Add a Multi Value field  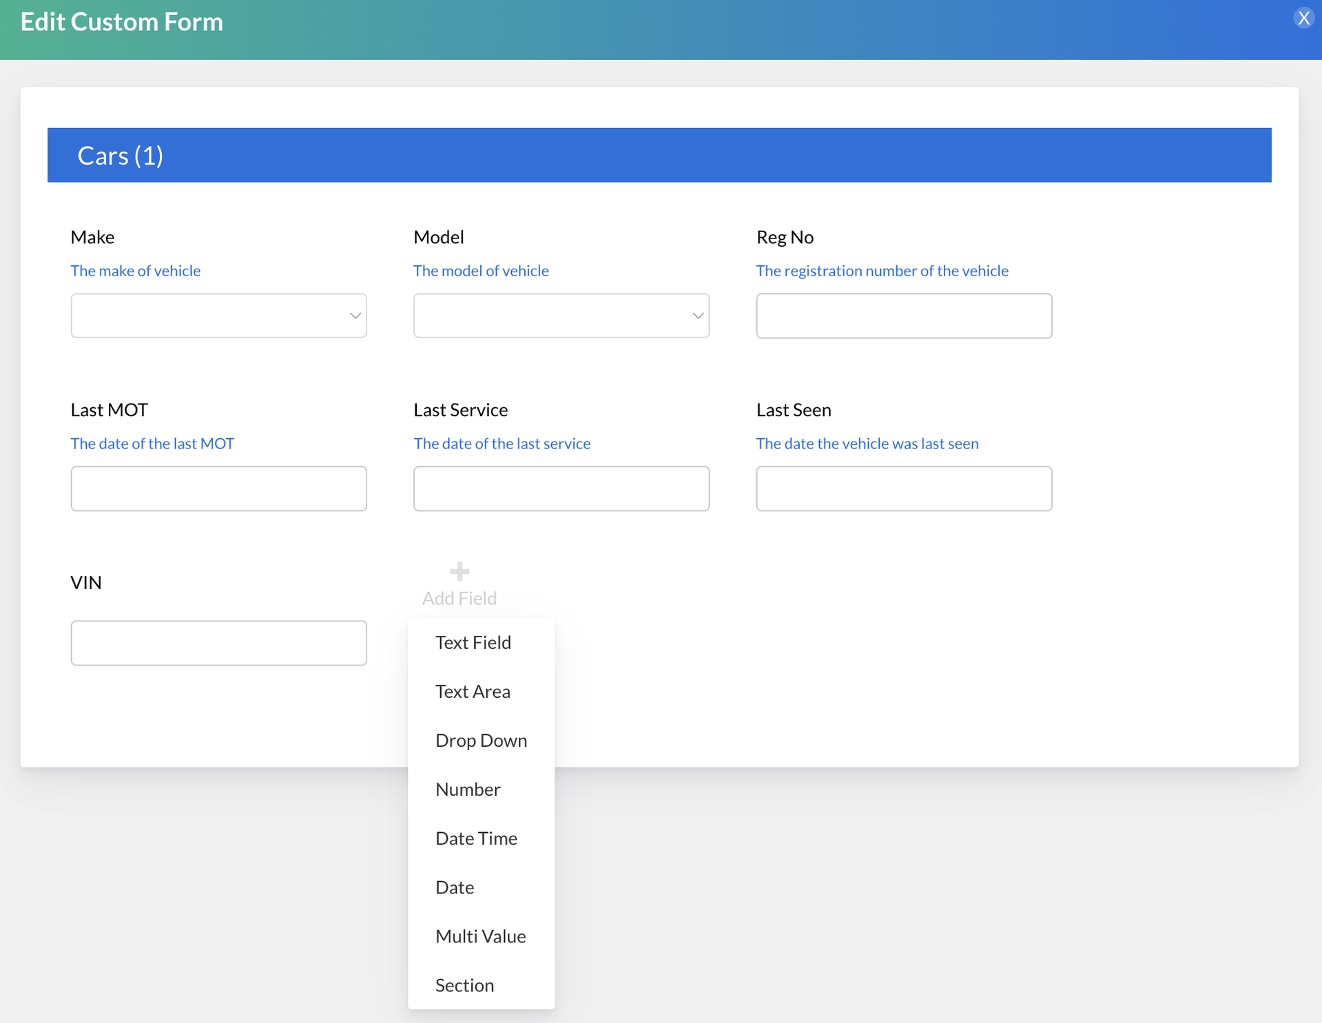[480, 936]
